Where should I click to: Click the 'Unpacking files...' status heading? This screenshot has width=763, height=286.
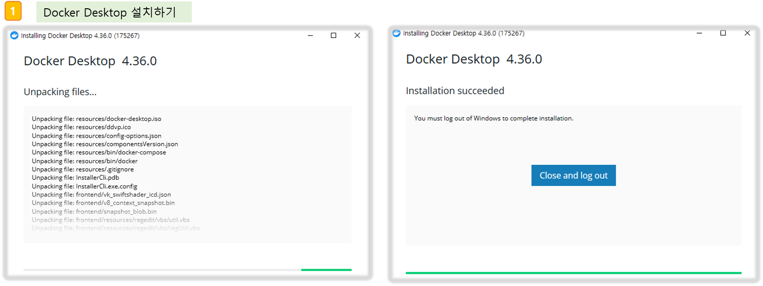click(60, 92)
